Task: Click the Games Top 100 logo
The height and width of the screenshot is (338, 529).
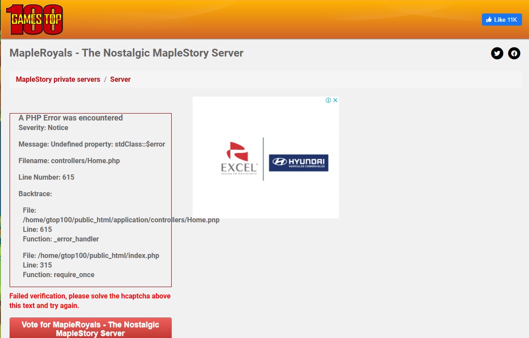Action: click(x=34, y=20)
